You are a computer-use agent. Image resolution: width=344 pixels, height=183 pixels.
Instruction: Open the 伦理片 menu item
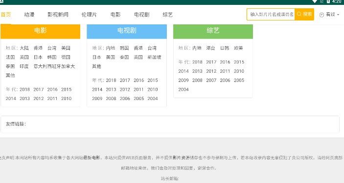[x=89, y=15]
